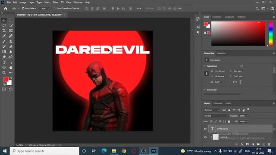Open the Image menu
This screenshot has height=155, width=276.
23,3
